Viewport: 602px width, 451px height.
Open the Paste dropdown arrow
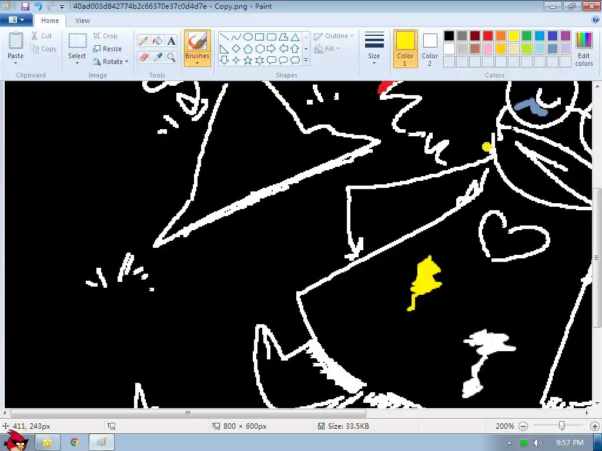pyautogui.click(x=15, y=63)
